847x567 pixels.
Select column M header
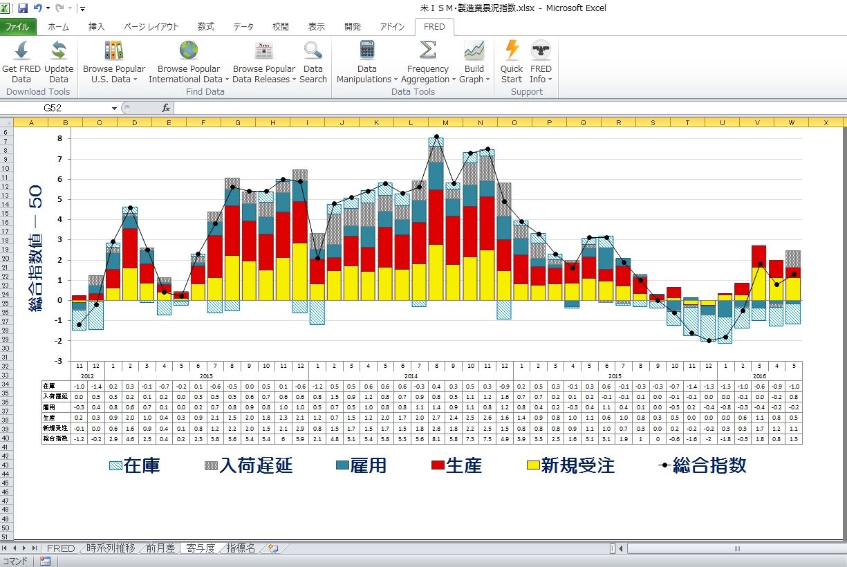coord(445,122)
